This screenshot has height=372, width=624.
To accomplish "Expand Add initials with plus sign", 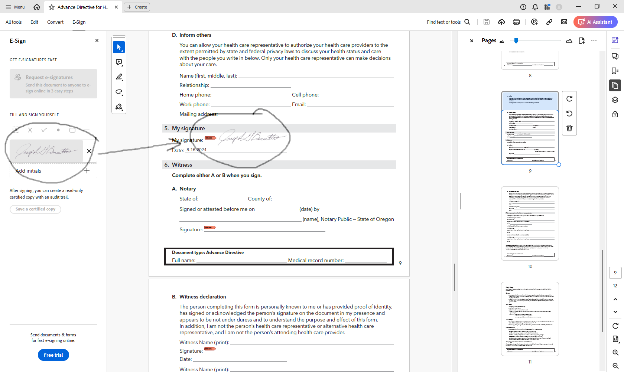I will tap(87, 171).
